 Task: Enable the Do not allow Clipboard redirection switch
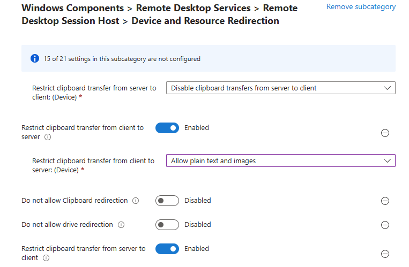pos(167,201)
